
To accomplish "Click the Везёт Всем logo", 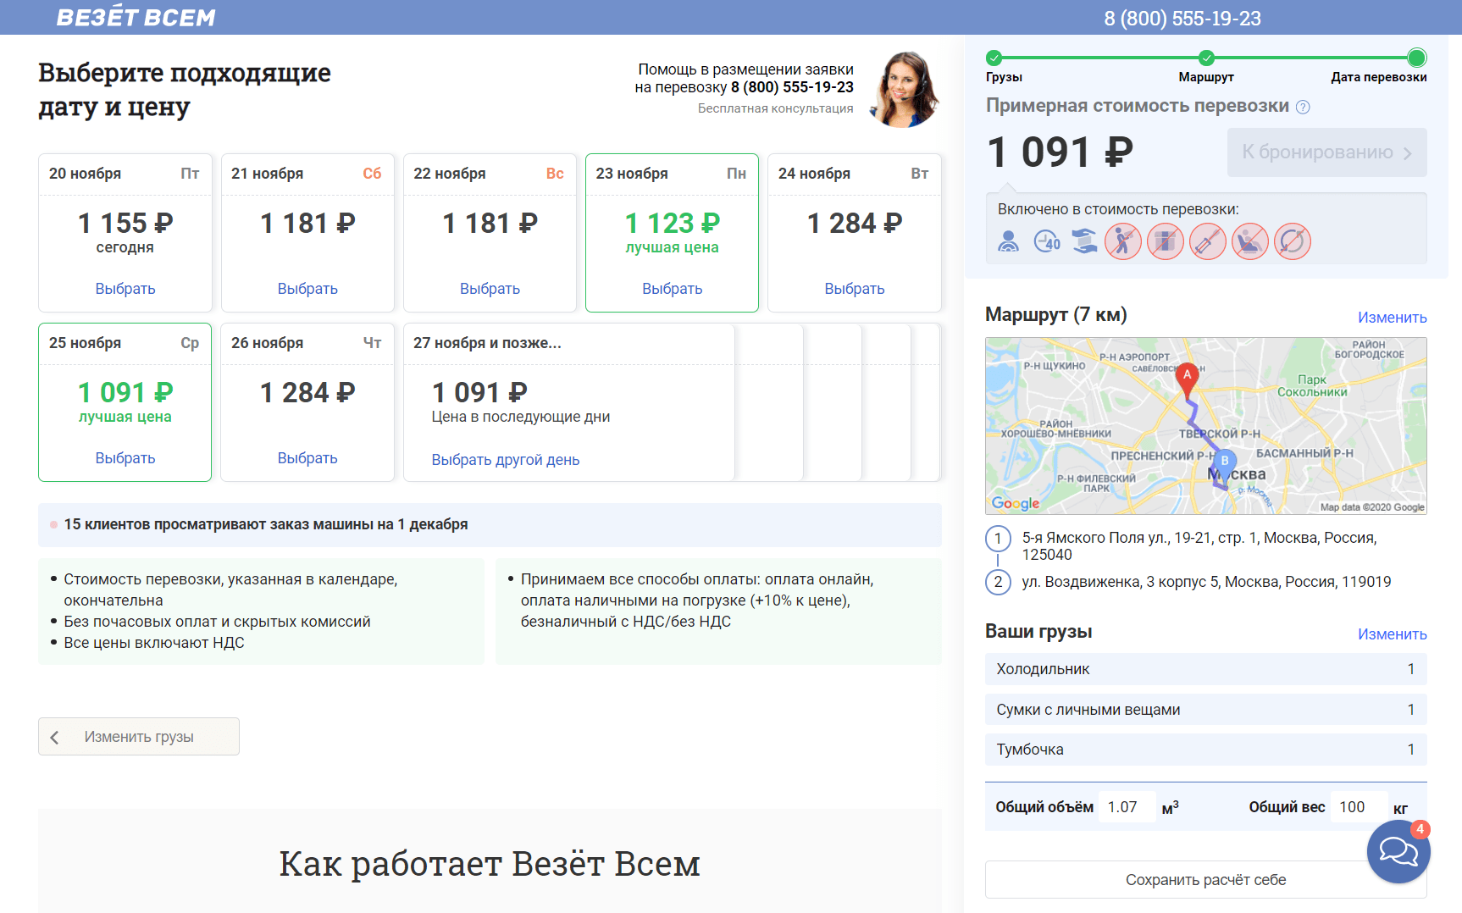I will pos(136,17).
